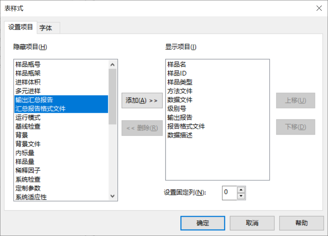Click the << 删除(R) button
Image resolution: width=328 pixels, height=236 pixels.
click(142, 128)
